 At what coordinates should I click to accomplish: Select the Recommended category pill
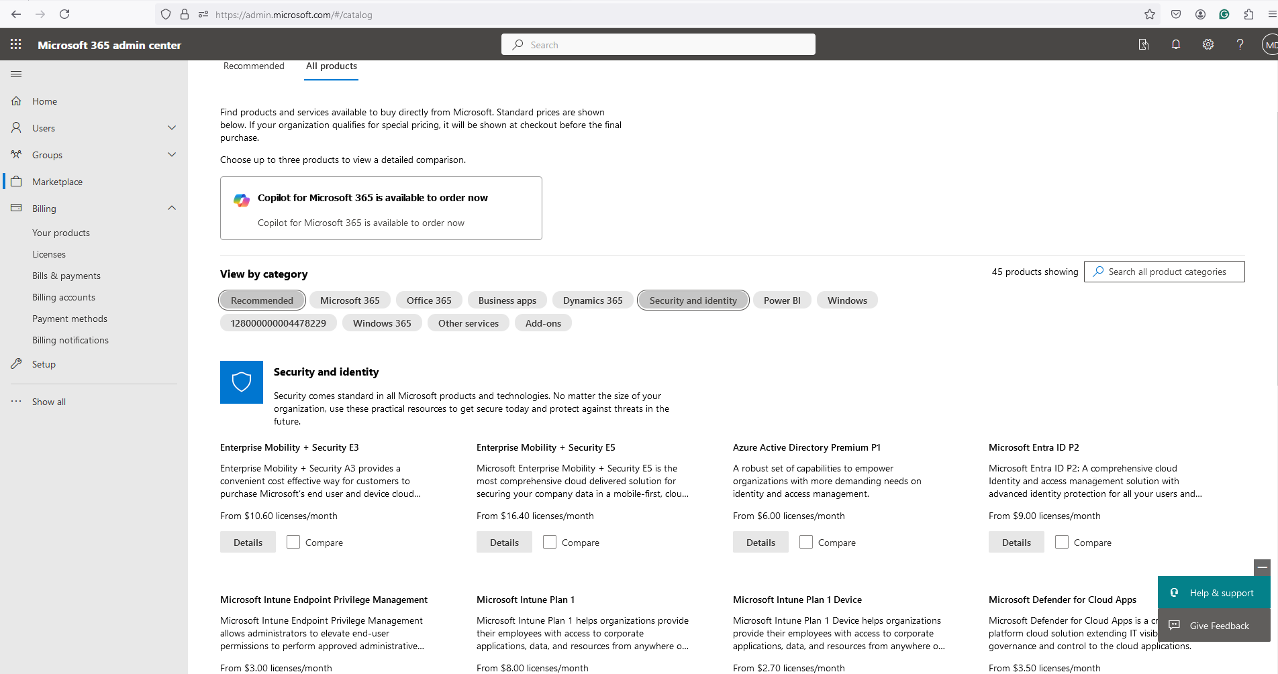(x=262, y=300)
